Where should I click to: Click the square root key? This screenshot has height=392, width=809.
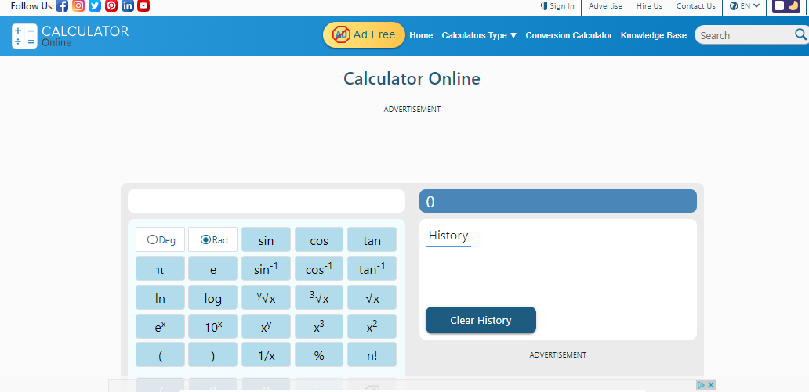click(x=372, y=298)
